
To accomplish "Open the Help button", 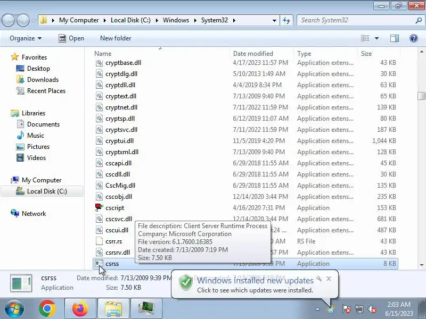I will (414, 38).
